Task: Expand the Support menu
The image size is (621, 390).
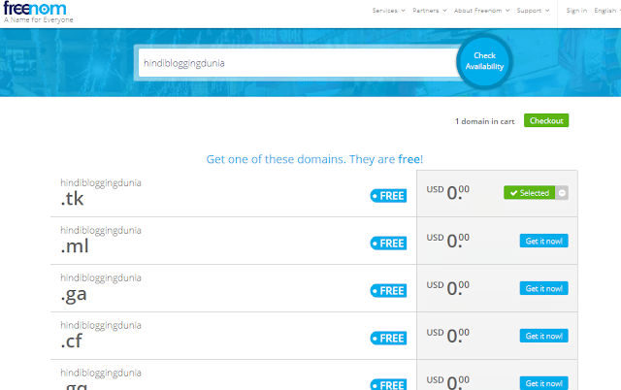Action: coord(533,11)
